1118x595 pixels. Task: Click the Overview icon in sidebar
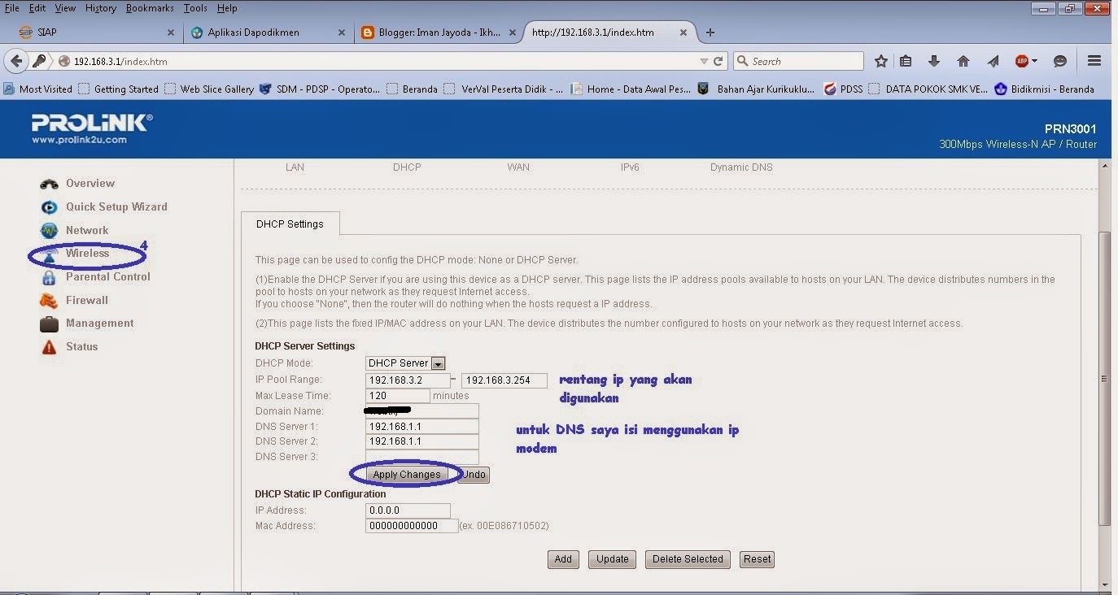pyautogui.click(x=49, y=183)
